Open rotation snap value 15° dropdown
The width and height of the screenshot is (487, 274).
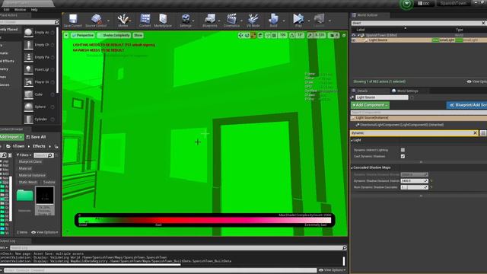pos(300,36)
